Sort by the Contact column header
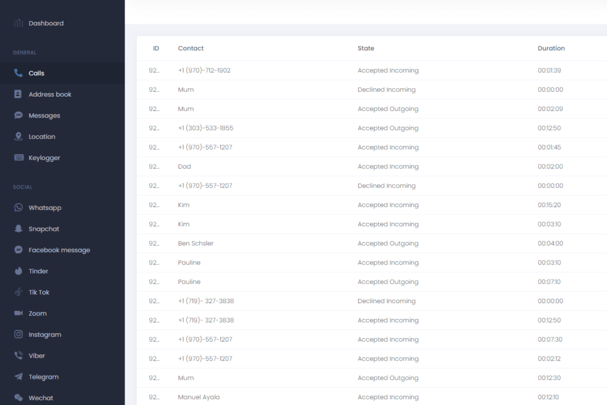The height and width of the screenshot is (405, 607). click(x=190, y=48)
